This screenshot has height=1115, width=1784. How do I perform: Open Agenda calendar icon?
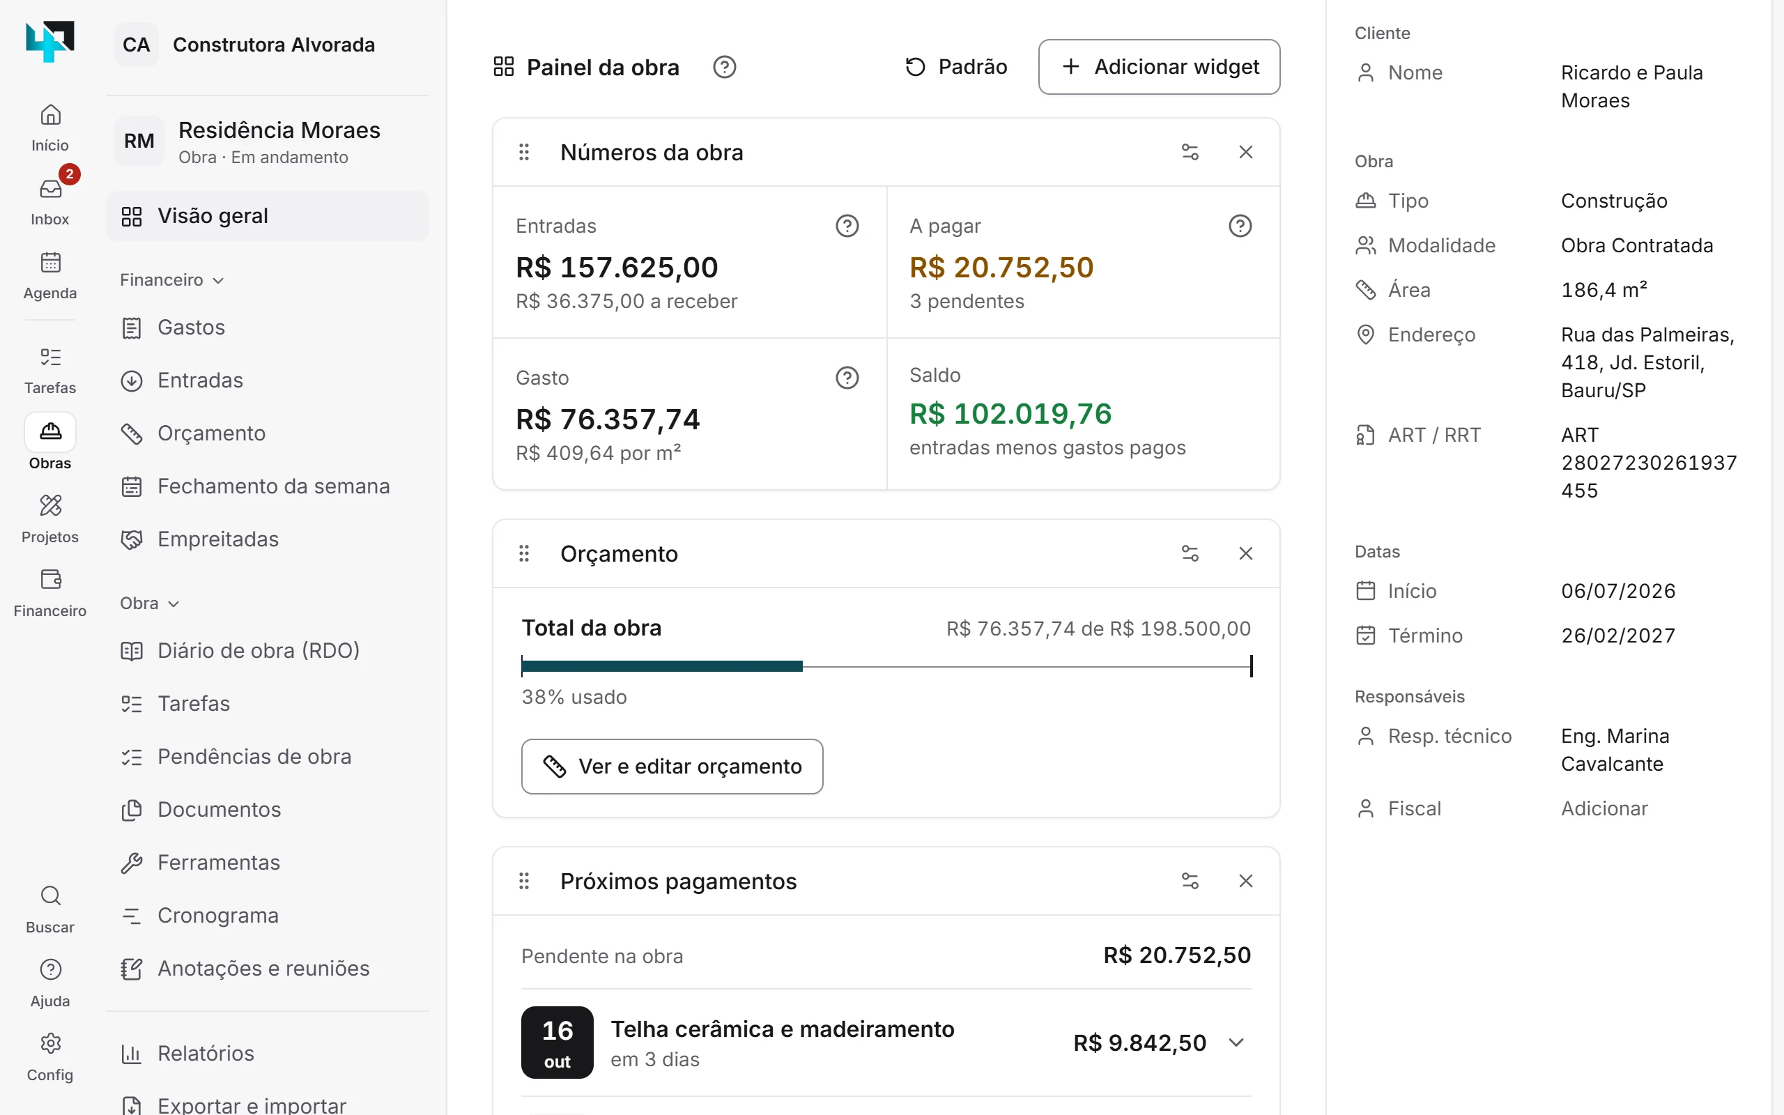pos(50,275)
